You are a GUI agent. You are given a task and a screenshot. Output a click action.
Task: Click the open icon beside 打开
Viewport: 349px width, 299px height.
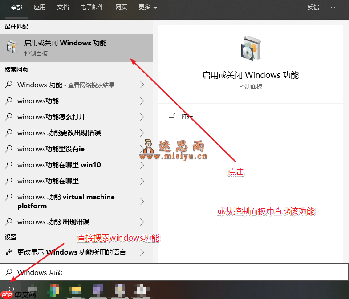172,116
